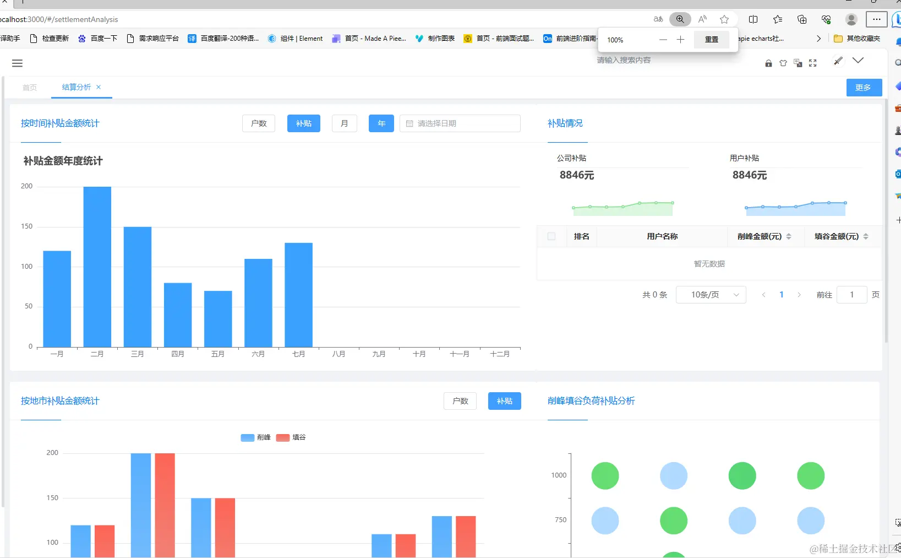901x558 pixels.
Task: Open the 请选择日期 date picker
Action: coord(460,123)
